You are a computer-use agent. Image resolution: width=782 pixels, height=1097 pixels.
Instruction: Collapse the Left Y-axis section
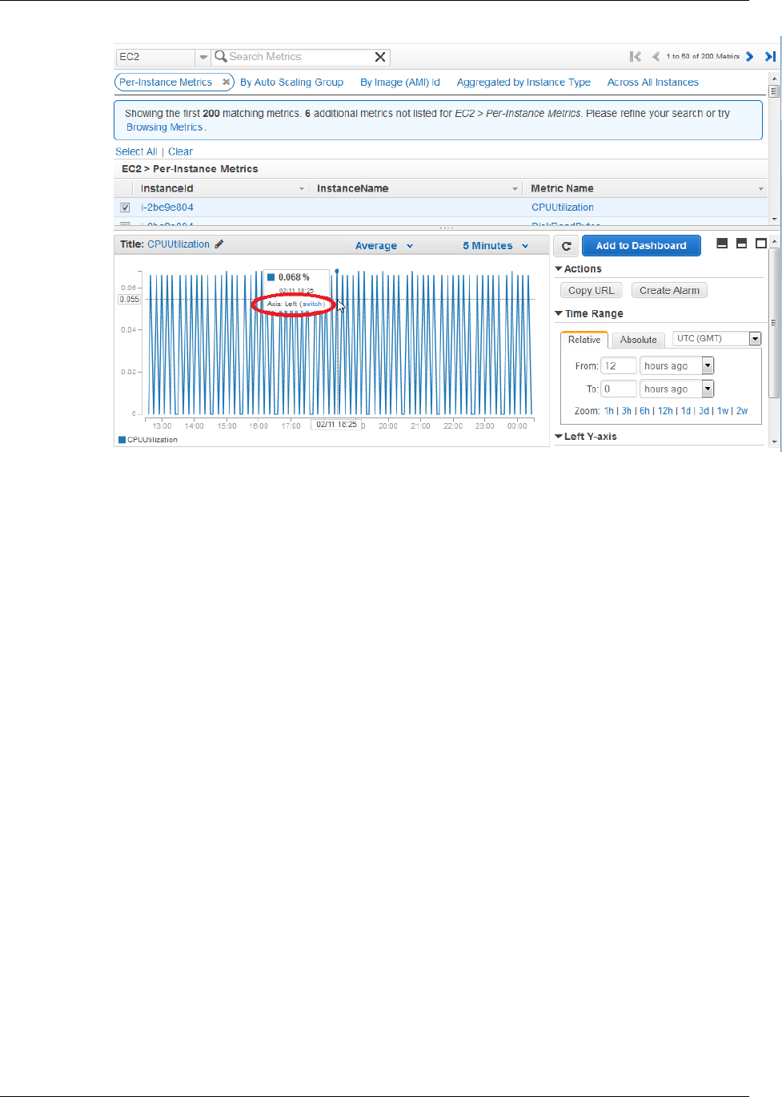(586, 437)
